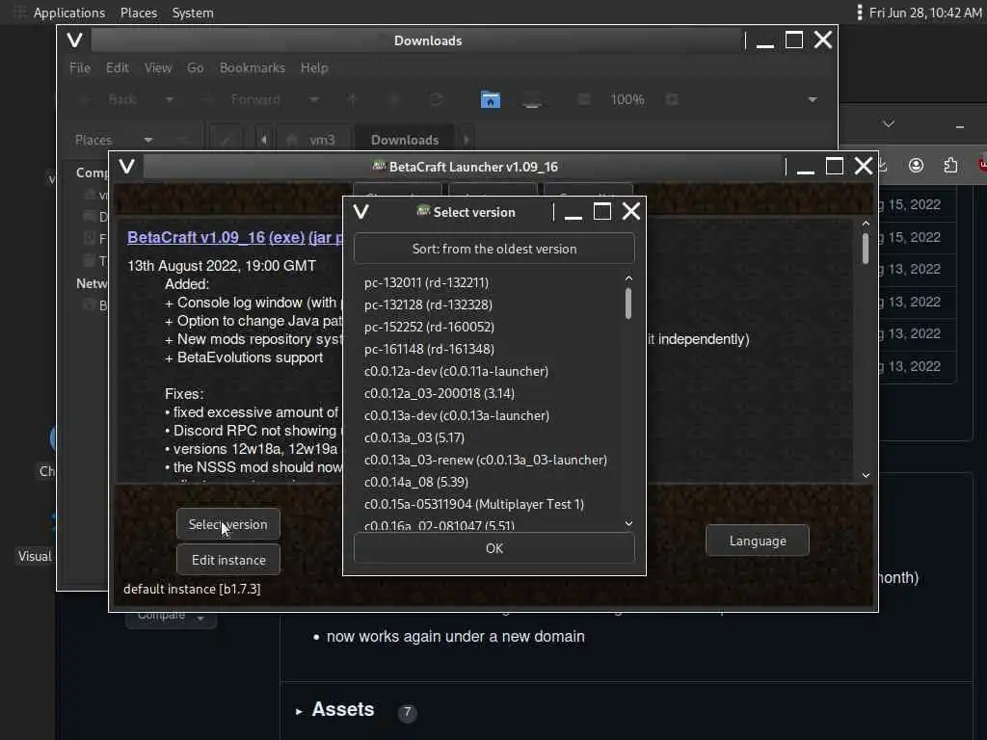Click changelog scrollbar up arrow in launcher
This screenshot has height=740, width=987.
866,224
